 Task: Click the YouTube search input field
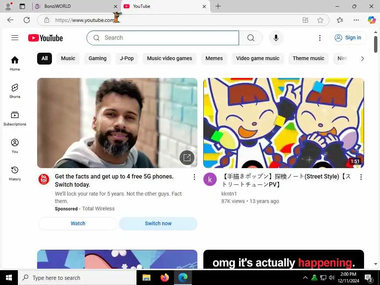pyautogui.click(x=163, y=38)
